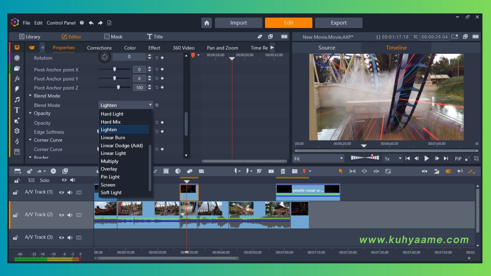Click the disc icon in timeline toolbar
The width and height of the screenshot is (491, 276).
pos(53,171)
